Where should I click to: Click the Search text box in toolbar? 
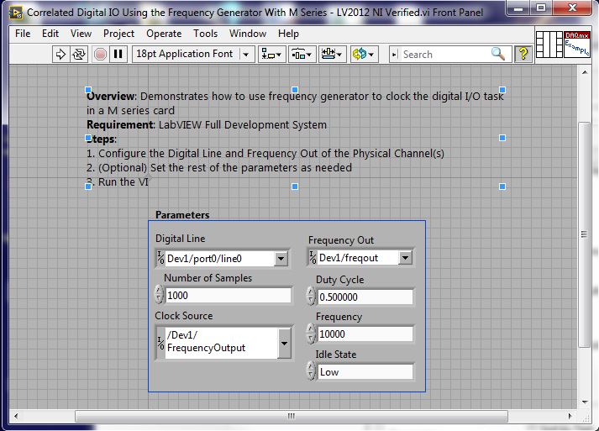click(x=445, y=55)
